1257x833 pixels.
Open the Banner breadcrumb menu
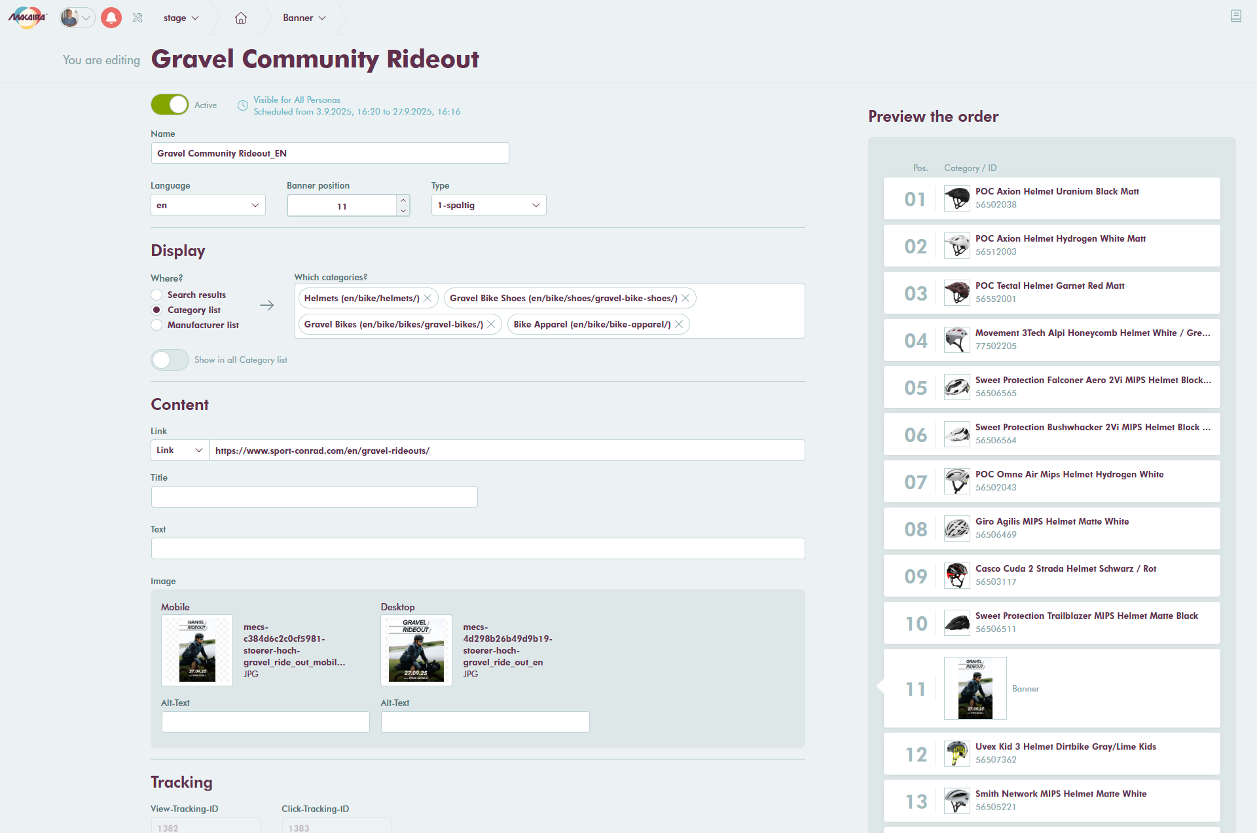tap(304, 18)
